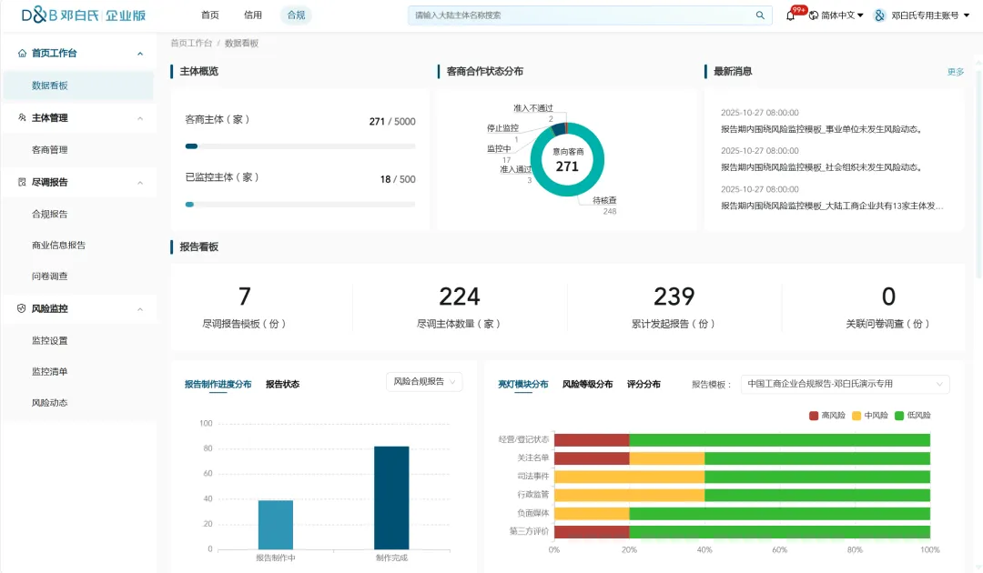This screenshot has height=573, width=983.
Task: Open the 邓白氏专用主账号 account dropdown
Action: click(x=930, y=15)
